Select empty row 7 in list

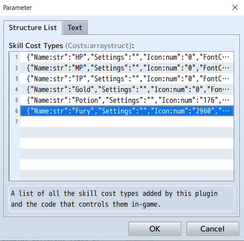coord(127,122)
